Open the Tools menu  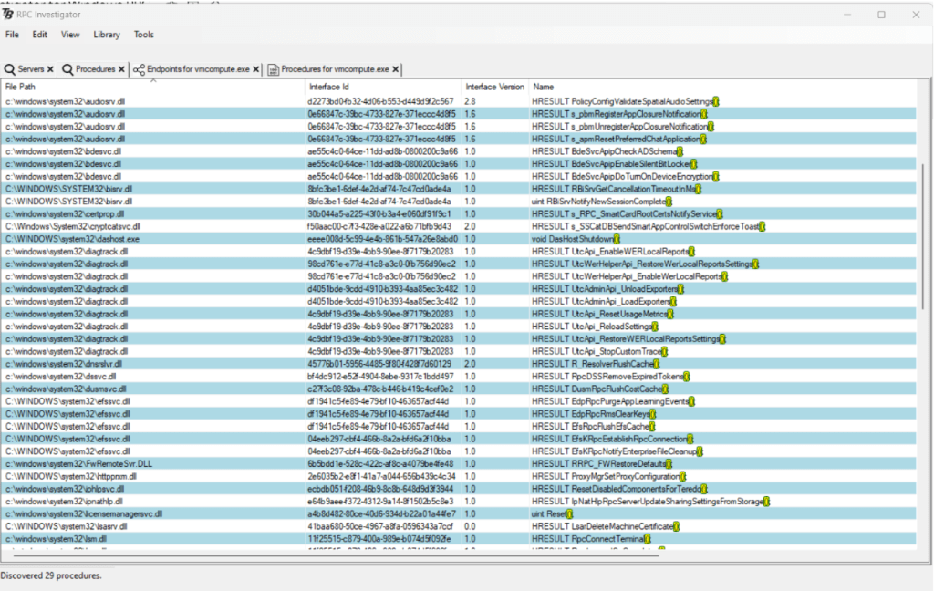(144, 35)
